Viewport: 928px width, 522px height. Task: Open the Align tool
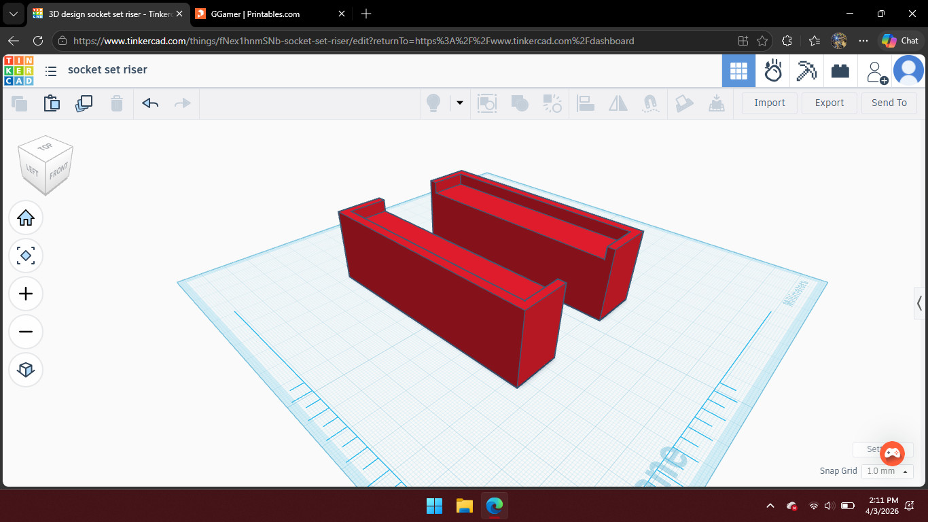[x=585, y=103]
